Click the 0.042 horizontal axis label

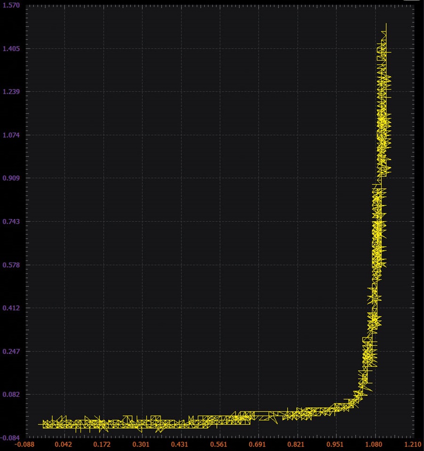tap(63, 445)
